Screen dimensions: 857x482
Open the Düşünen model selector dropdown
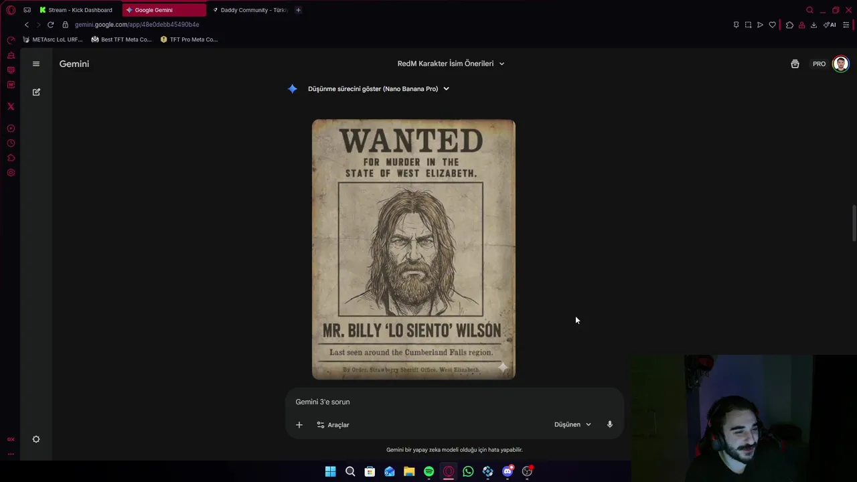(572, 424)
